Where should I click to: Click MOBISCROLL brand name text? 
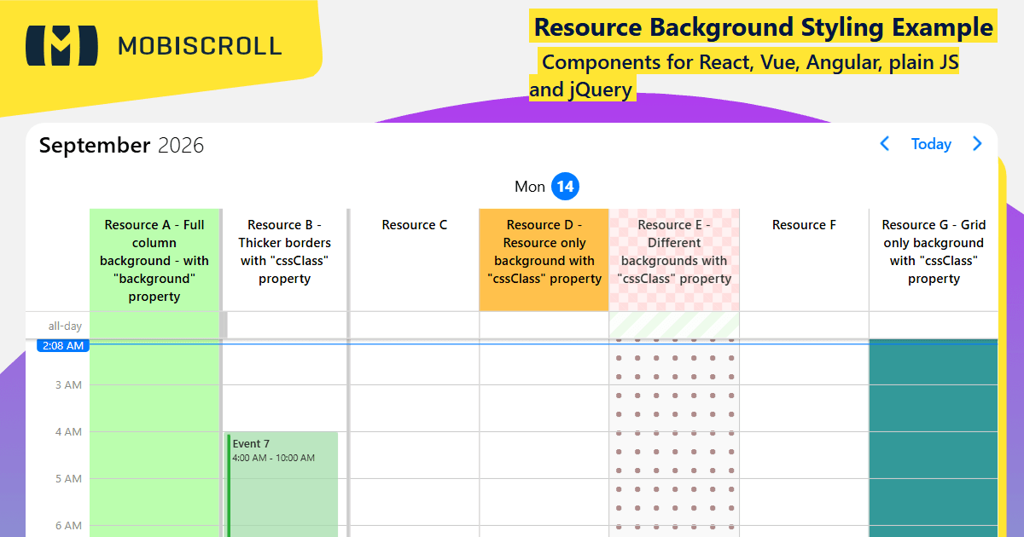point(200,46)
